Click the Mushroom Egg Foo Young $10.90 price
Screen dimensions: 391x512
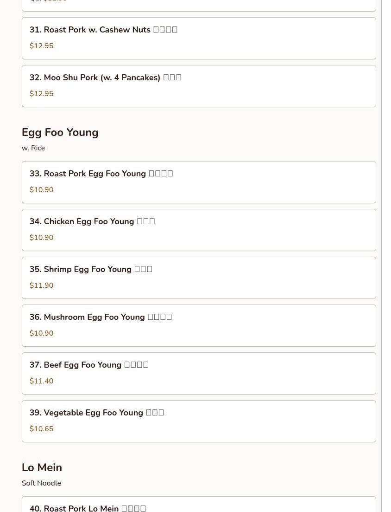[x=42, y=333]
